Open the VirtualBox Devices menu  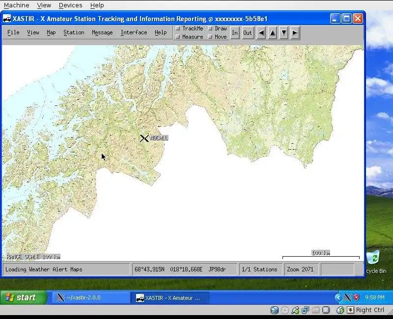(70, 5)
